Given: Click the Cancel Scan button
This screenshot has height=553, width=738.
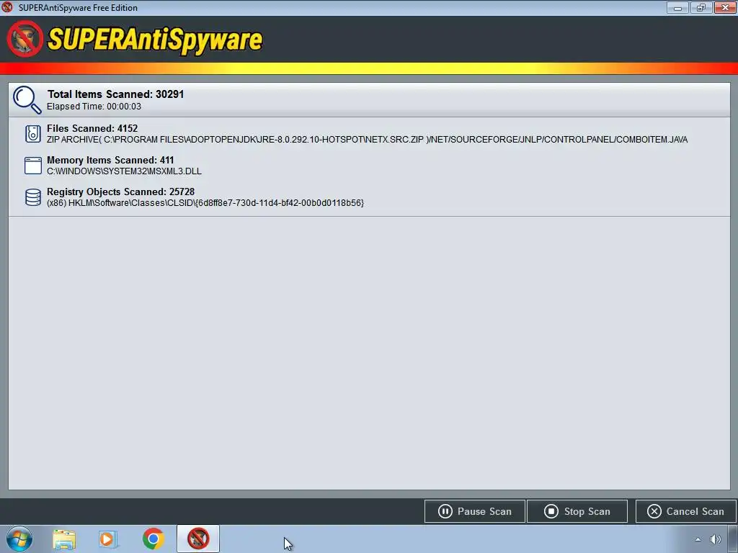Looking at the screenshot, I should [x=685, y=511].
